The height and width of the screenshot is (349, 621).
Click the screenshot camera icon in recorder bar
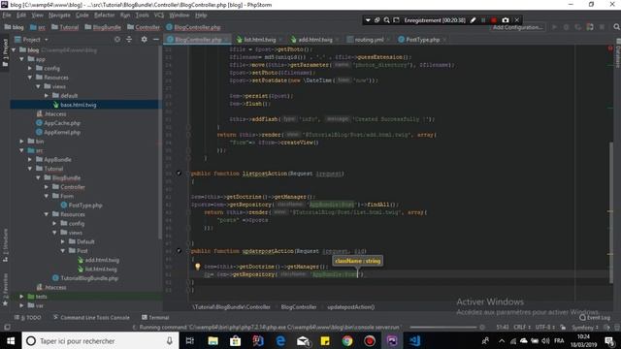pyautogui.click(x=506, y=20)
